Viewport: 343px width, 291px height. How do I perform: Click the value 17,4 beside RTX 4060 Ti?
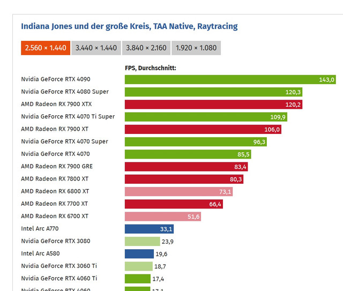[158, 279]
